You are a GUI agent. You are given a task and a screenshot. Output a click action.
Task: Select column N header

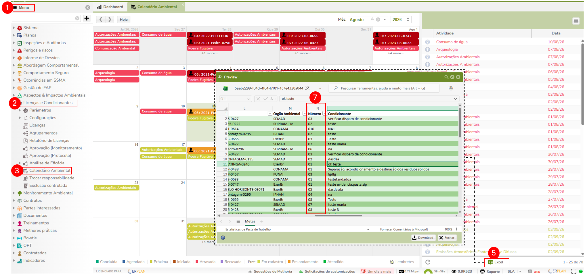coord(317,108)
